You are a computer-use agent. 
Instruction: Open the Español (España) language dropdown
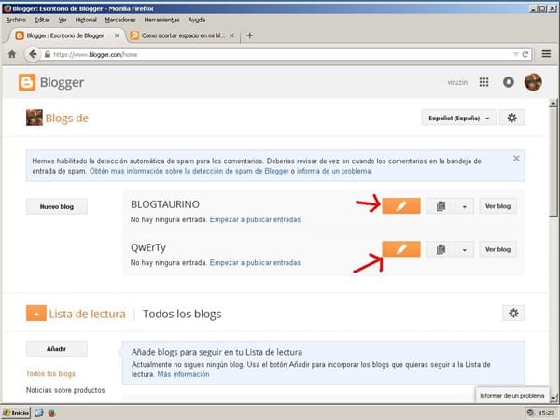coord(459,118)
